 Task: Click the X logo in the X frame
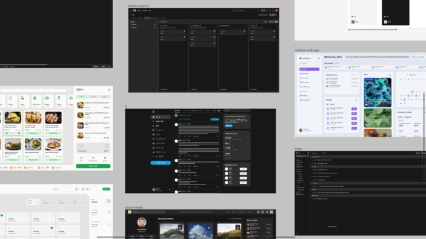(x=153, y=112)
